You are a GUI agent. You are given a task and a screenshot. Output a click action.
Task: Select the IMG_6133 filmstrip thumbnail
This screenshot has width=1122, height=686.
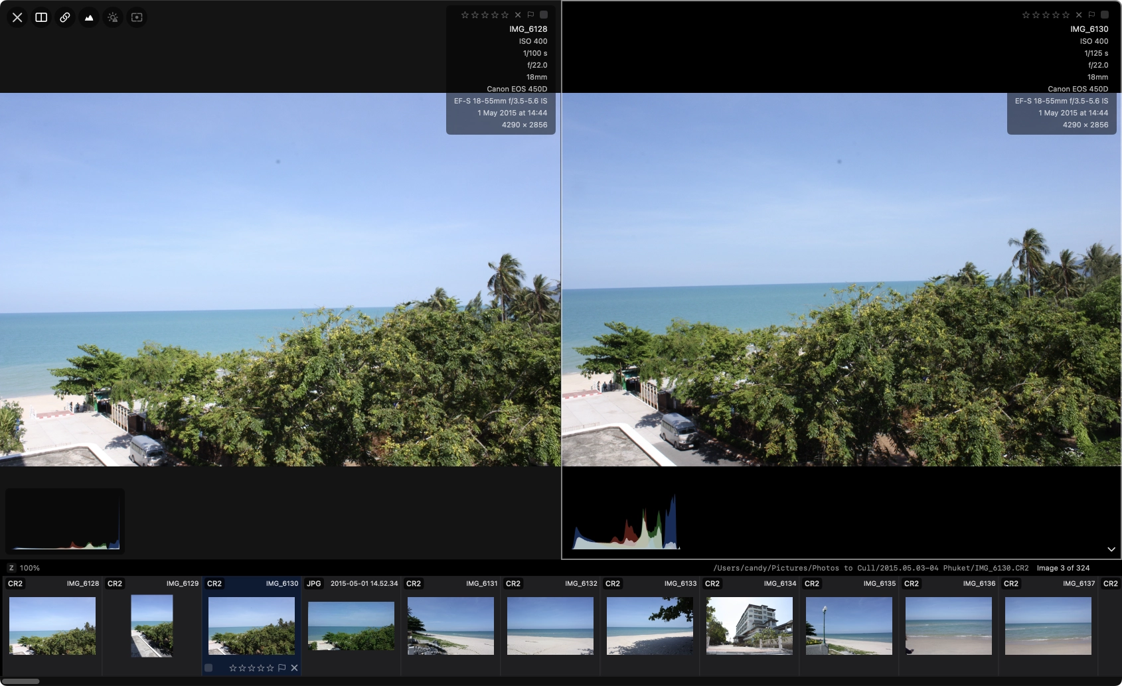point(650,626)
